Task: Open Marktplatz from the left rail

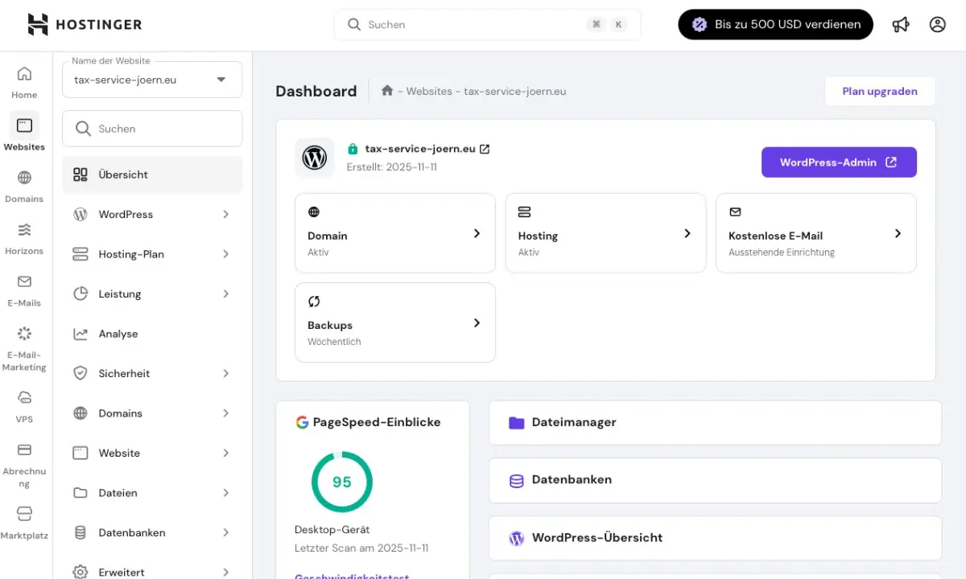Action: click(24, 522)
